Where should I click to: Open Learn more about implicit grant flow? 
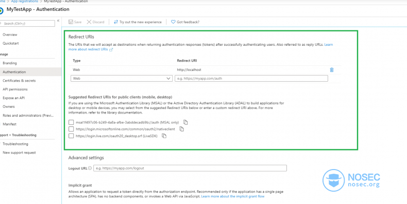(233, 196)
